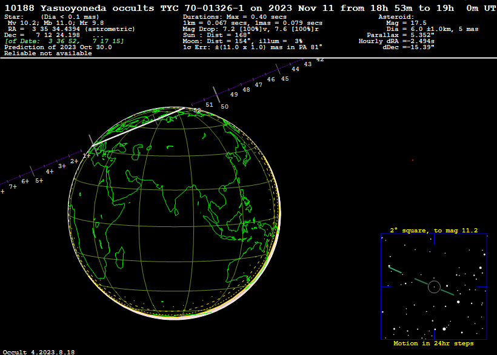Click the '49' minute label on track
497x355 pixels.
pyautogui.click(x=234, y=94)
